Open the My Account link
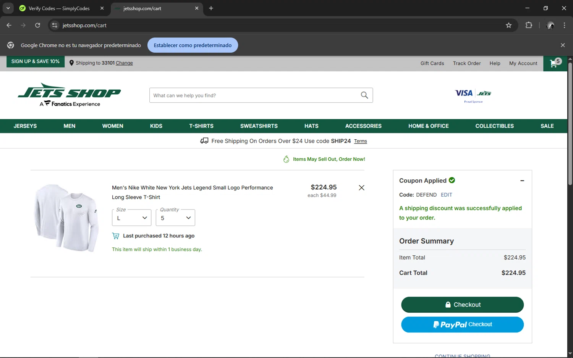This screenshot has width=573, height=358. pyautogui.click(x=523, y=63)
